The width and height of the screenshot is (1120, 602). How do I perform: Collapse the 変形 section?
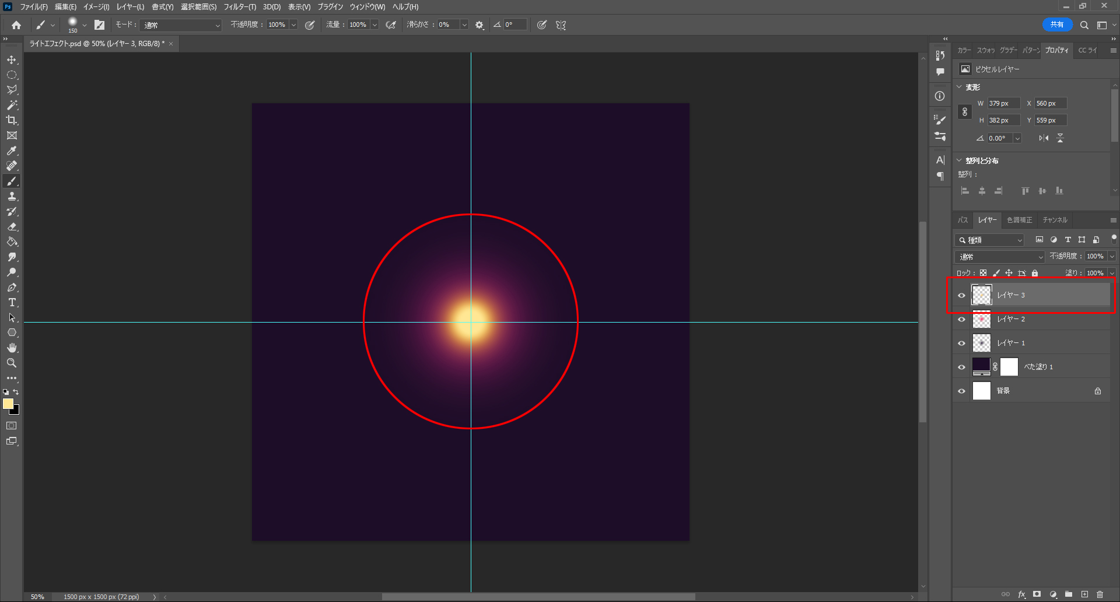[960, 87]
